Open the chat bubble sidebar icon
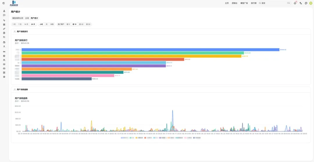Viewport: 314px width, 162px height. click(x=4, y=15)
